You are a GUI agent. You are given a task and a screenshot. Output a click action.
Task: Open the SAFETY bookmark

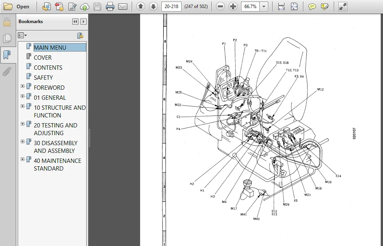pyautogui.click(x=43, y=77)
